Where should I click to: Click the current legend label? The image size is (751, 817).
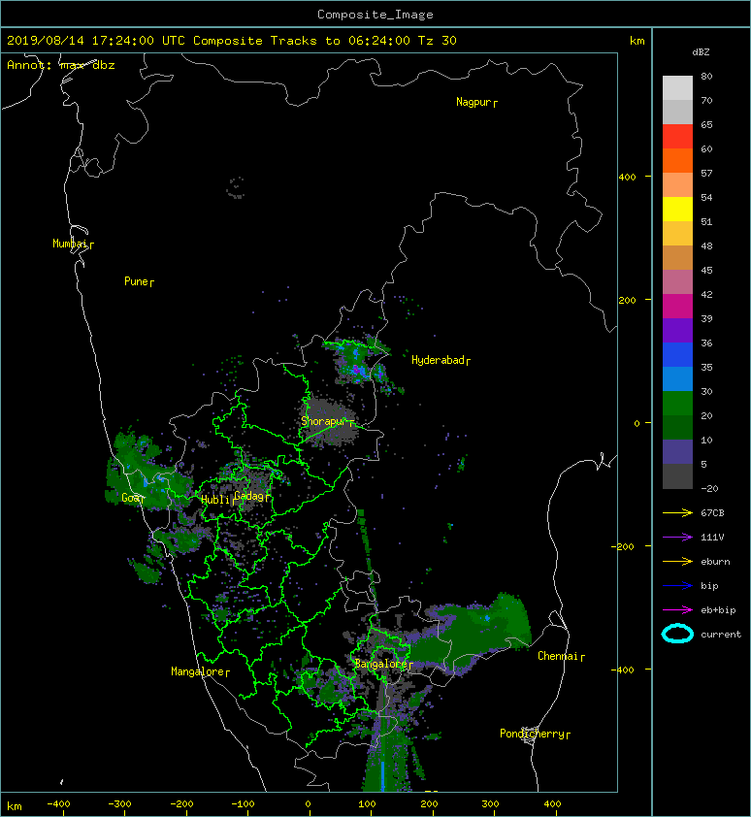pyautogui.click(x=721, y=635)
